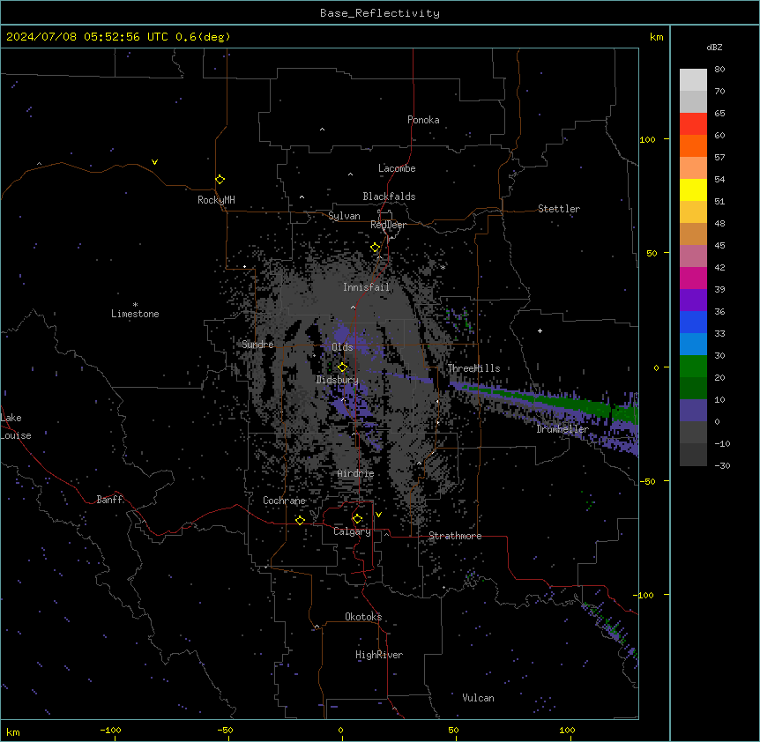
Task: Click the Lacombe city label
Action: tap(397, 168)
